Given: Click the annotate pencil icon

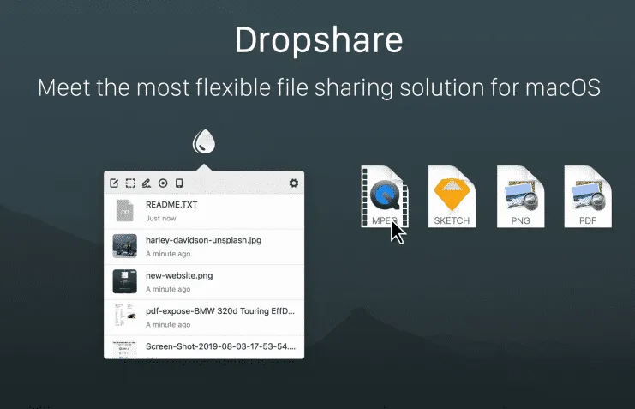Looking at the screenshot, I should [147, 183].
